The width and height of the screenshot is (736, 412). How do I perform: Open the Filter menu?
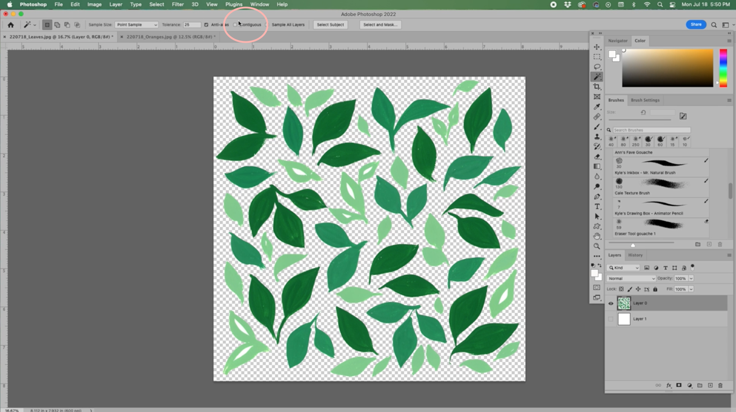pos(178,4)
